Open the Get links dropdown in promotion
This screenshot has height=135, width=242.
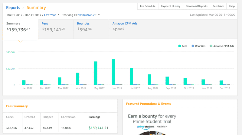162,127
